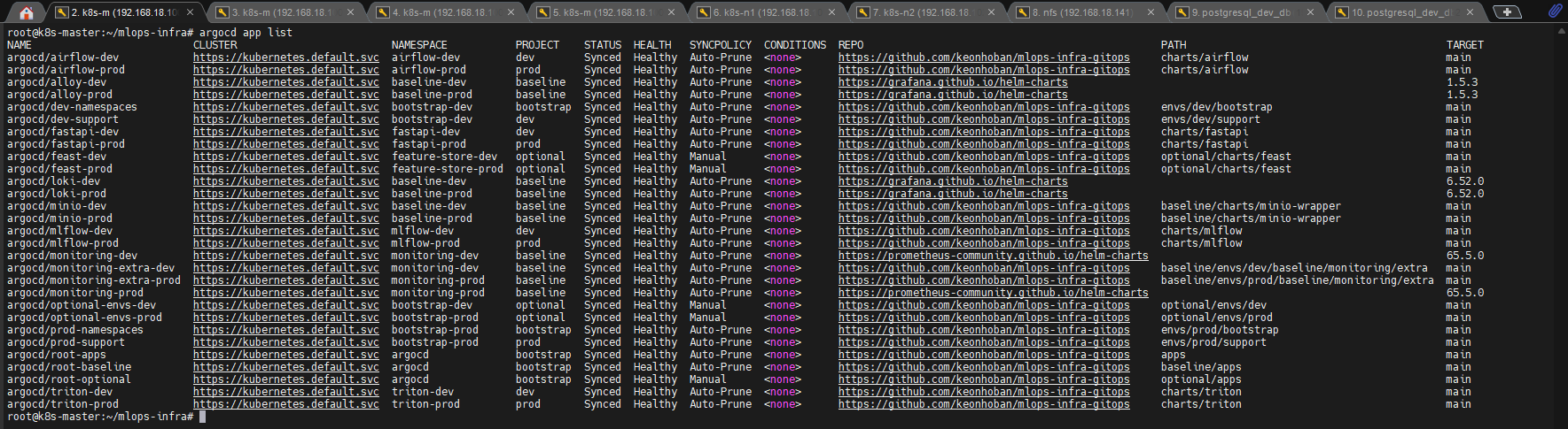
Task: Open a new tab with the plus button
Action: [x=1507, y=12]
